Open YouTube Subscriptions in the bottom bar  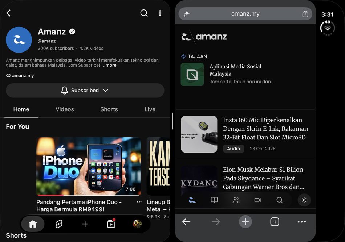111,224
